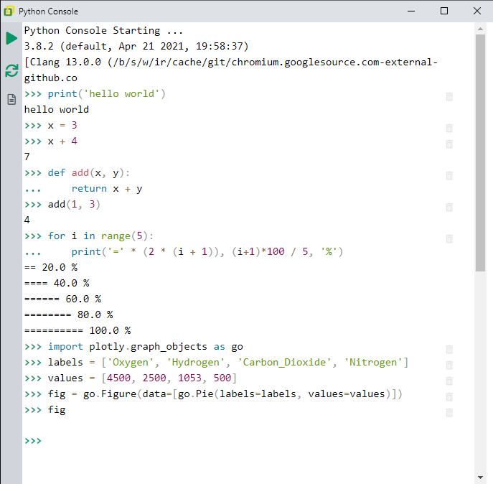Image resolution: width=493 pixels, height=484 pixels.
Task: Click the '3.8.2 (default, Apr 21 2021' version line
Action: pos(136,46)
